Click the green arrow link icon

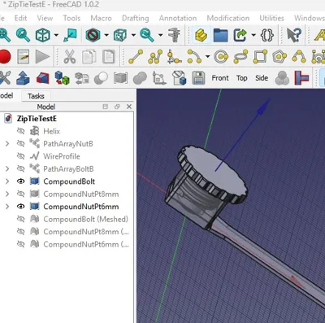coord(240,35)
